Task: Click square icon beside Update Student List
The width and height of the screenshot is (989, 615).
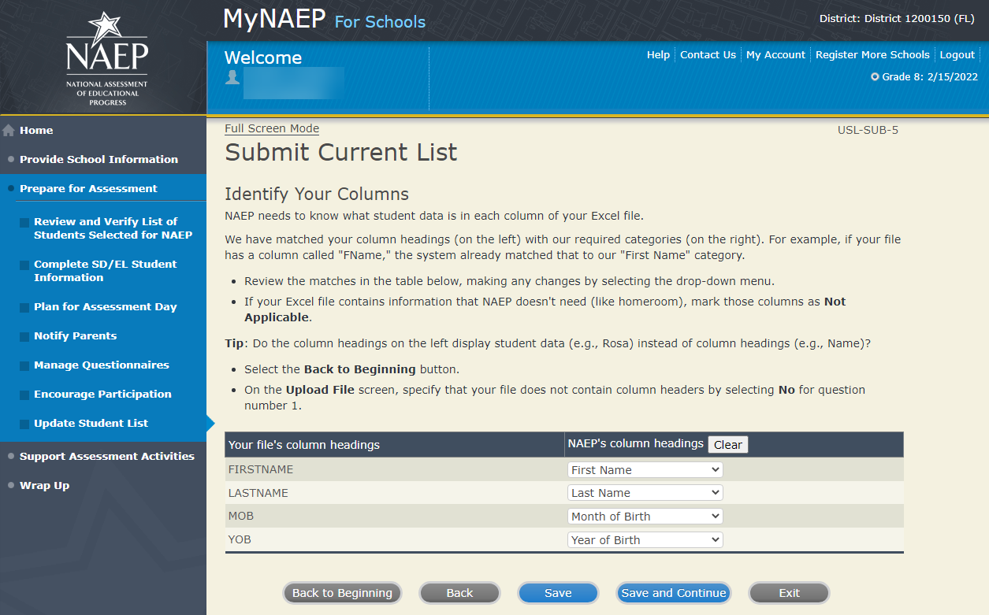Action: (25, 424)
